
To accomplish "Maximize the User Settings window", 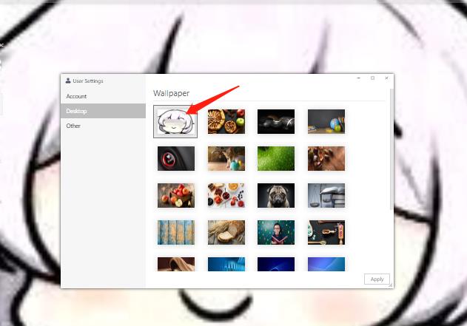I will pos(372,78).
